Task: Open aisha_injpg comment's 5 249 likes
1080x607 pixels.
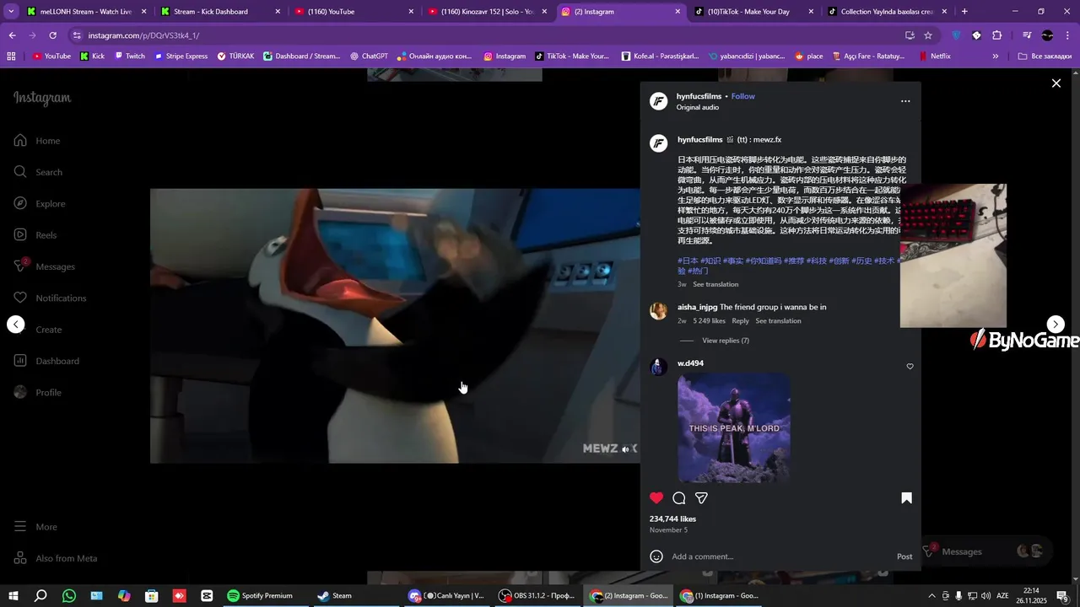Action: pyautogui.click(x=709, y=321)
